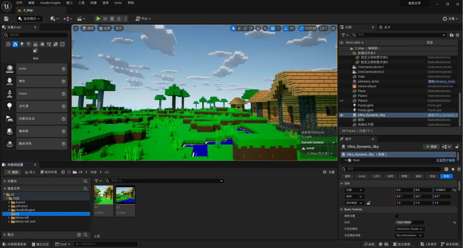Open the play options three-dot menu

click(x=126, y=18)
